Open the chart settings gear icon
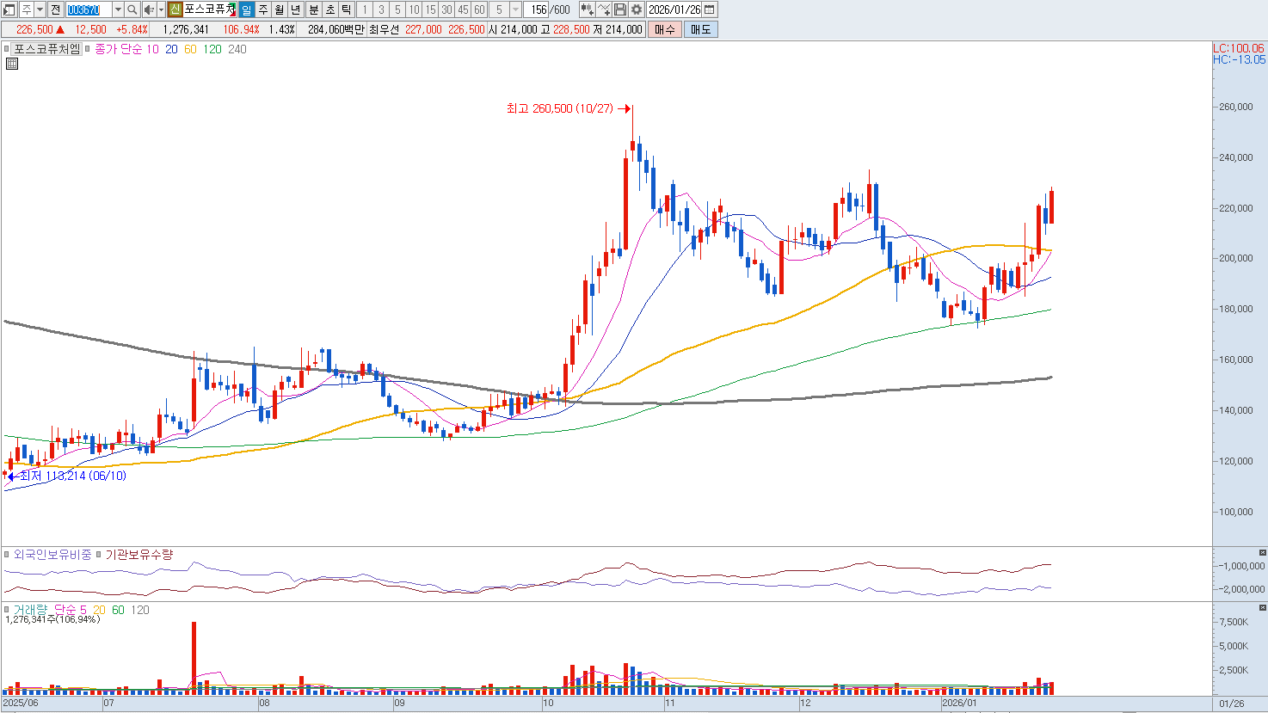The width and height of the screenshot is (1268, 713). tap(637, 9)
